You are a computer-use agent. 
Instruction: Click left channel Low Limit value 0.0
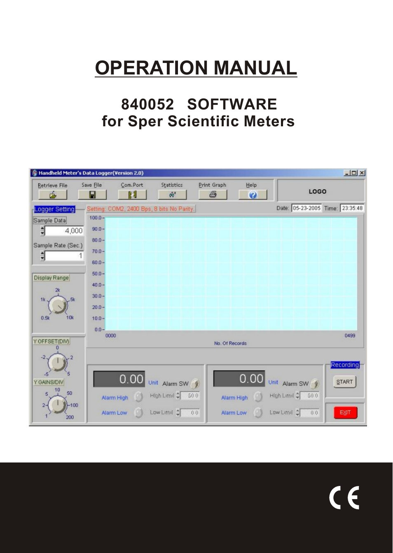coord(190,412)
